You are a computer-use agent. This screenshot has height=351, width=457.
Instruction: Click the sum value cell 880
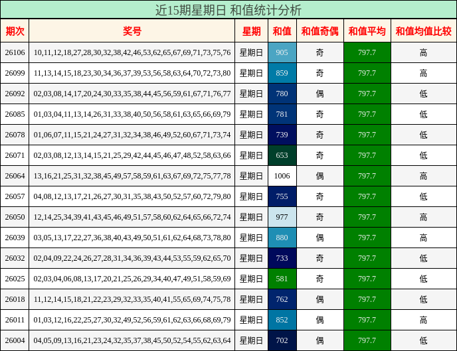282,238
